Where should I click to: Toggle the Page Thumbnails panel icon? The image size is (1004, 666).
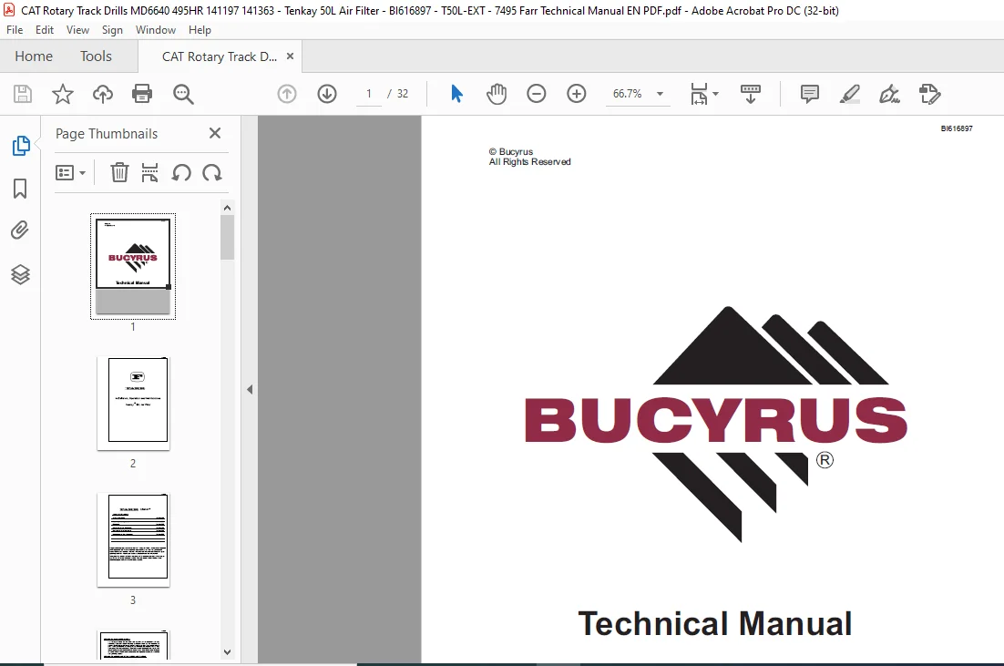20,146
